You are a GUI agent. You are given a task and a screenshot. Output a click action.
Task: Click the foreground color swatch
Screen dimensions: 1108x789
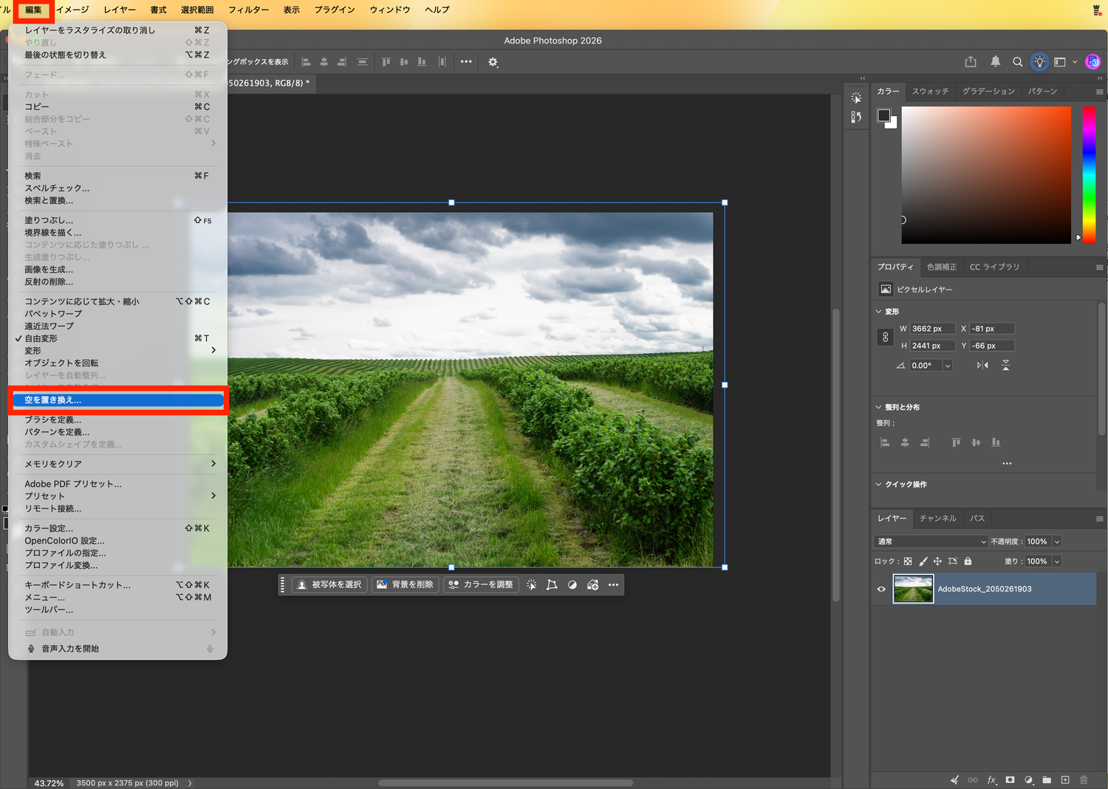883,115
